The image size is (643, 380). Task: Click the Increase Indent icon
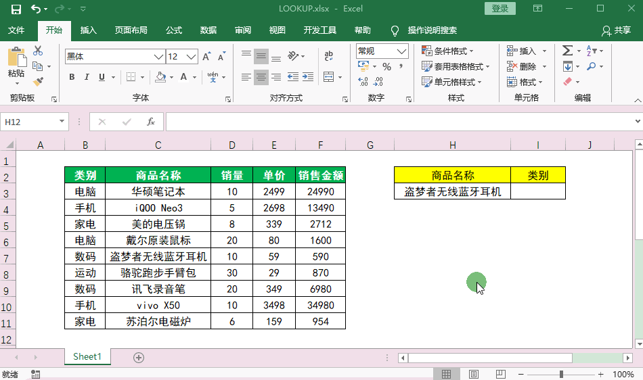[x=308, y=76]
